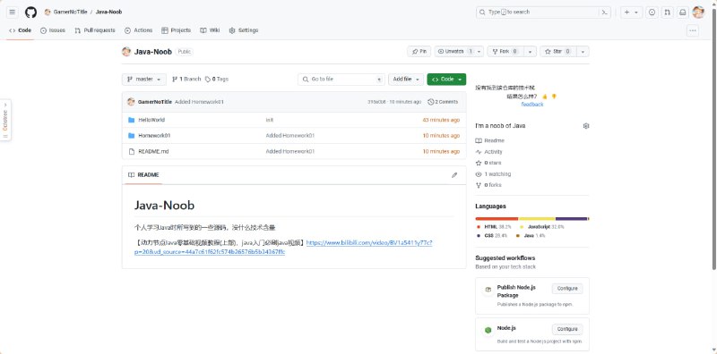
Task: Expand the Octotree side panel
Action: click(x=5, y=121)
